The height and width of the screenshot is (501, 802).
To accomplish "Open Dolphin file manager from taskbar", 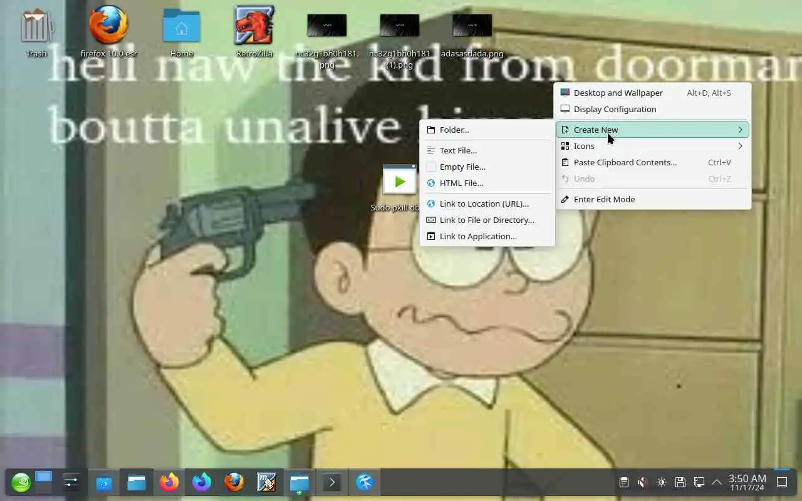I will [x=137, y=483].
